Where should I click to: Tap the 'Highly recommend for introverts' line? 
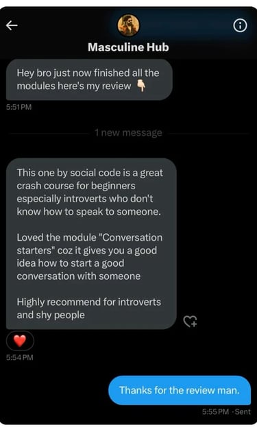pos(88,302)
